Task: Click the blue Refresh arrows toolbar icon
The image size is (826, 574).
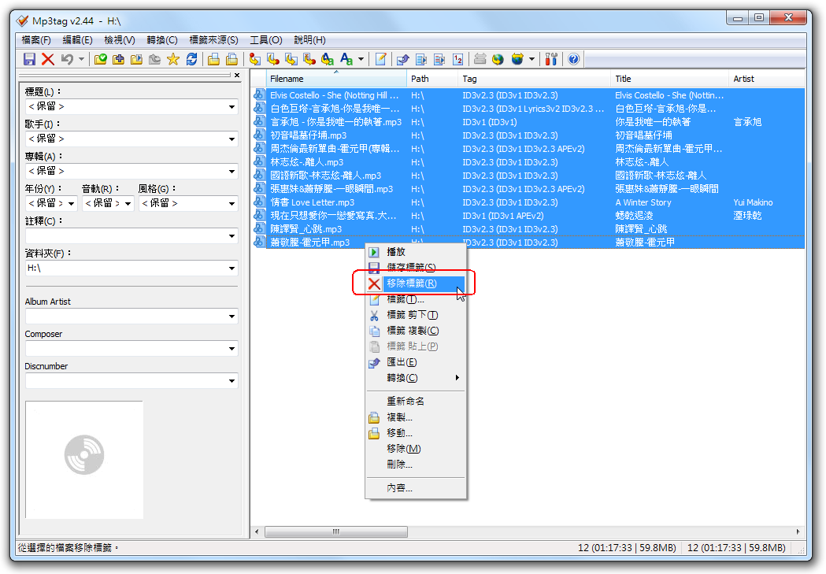Action: pyautogui.click(x=192, y=59)
